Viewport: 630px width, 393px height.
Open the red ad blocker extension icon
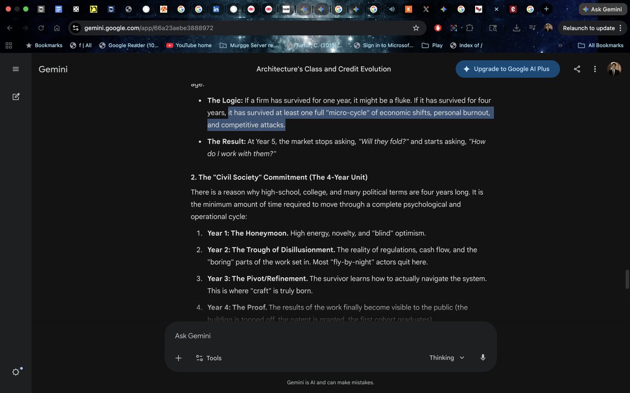(438, 28)
